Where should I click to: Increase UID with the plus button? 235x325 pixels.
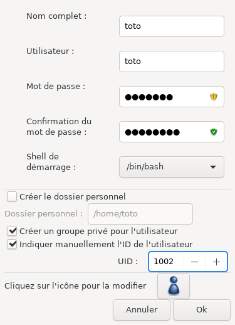click(216, 262)
